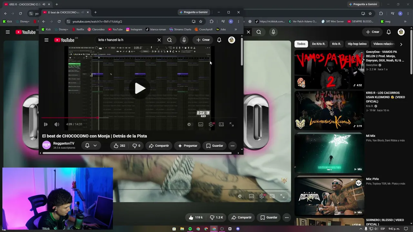Open Streams Charts bookmark
The width and height of the screenshot is (413, 232).
[180, 29]
